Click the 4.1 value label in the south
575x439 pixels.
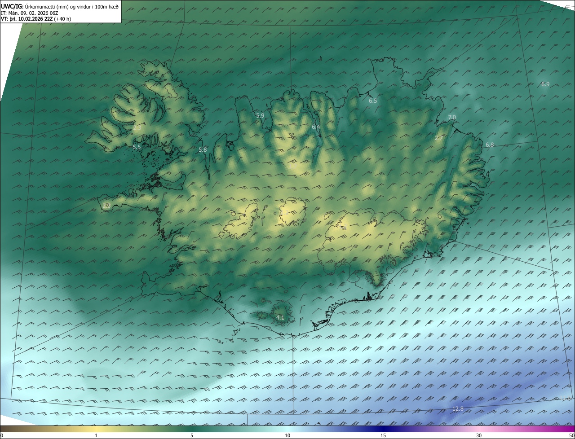(280, 317)
